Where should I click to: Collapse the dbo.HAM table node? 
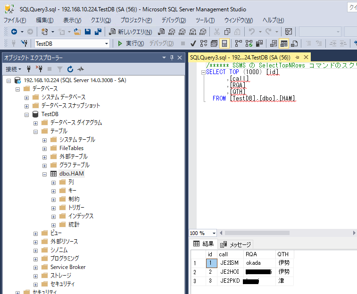pos(45,174)
